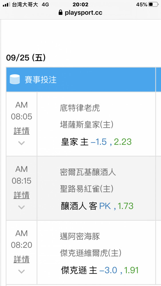This screenshot has height=286, width=161.
Task: Tap the 09/25 (五) date heading
Action: (26, 58)
